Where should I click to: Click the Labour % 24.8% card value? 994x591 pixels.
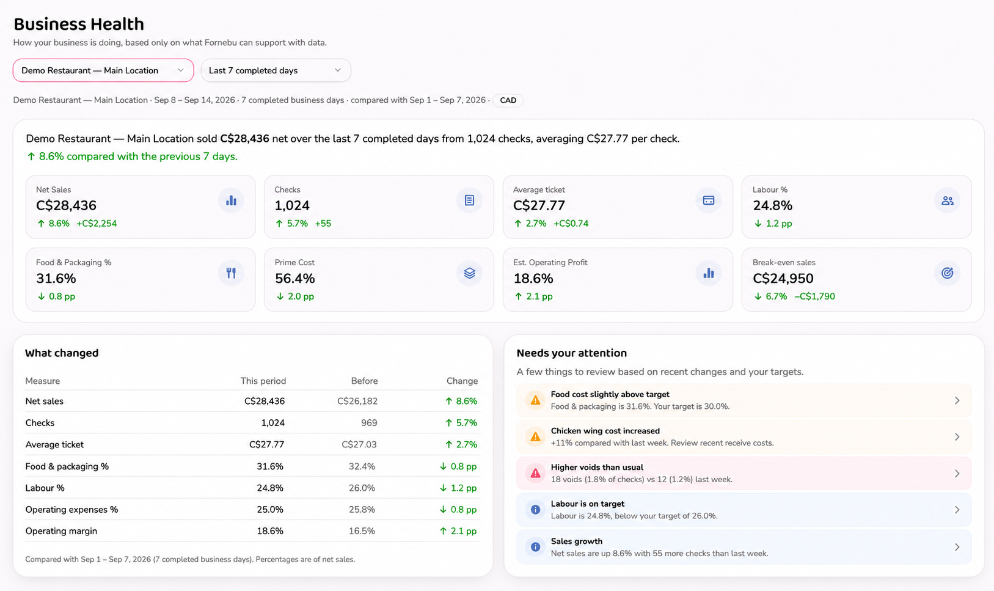772,205
